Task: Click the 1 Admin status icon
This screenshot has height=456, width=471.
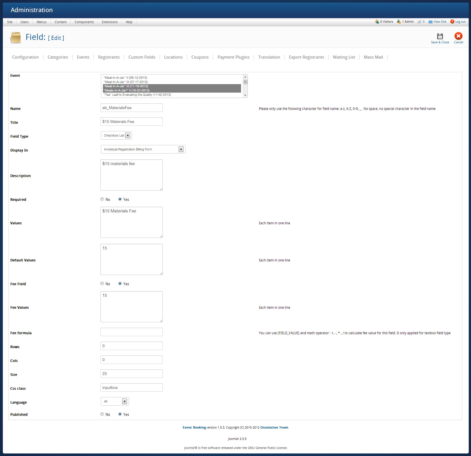Action: (x=399, y=22)
